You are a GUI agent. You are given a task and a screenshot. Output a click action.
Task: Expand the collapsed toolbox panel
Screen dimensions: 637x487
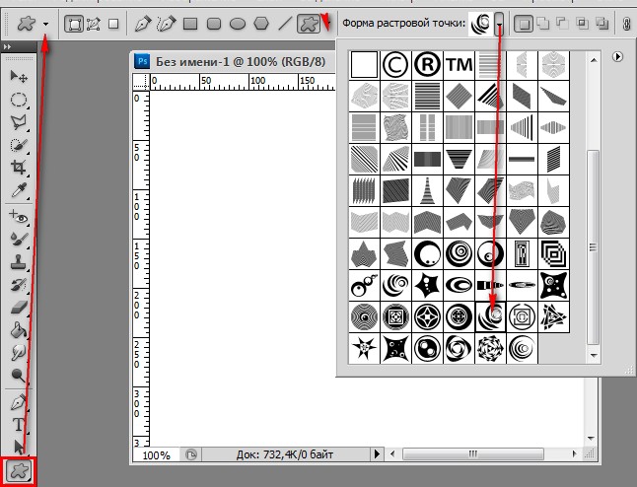click(7, 47)
